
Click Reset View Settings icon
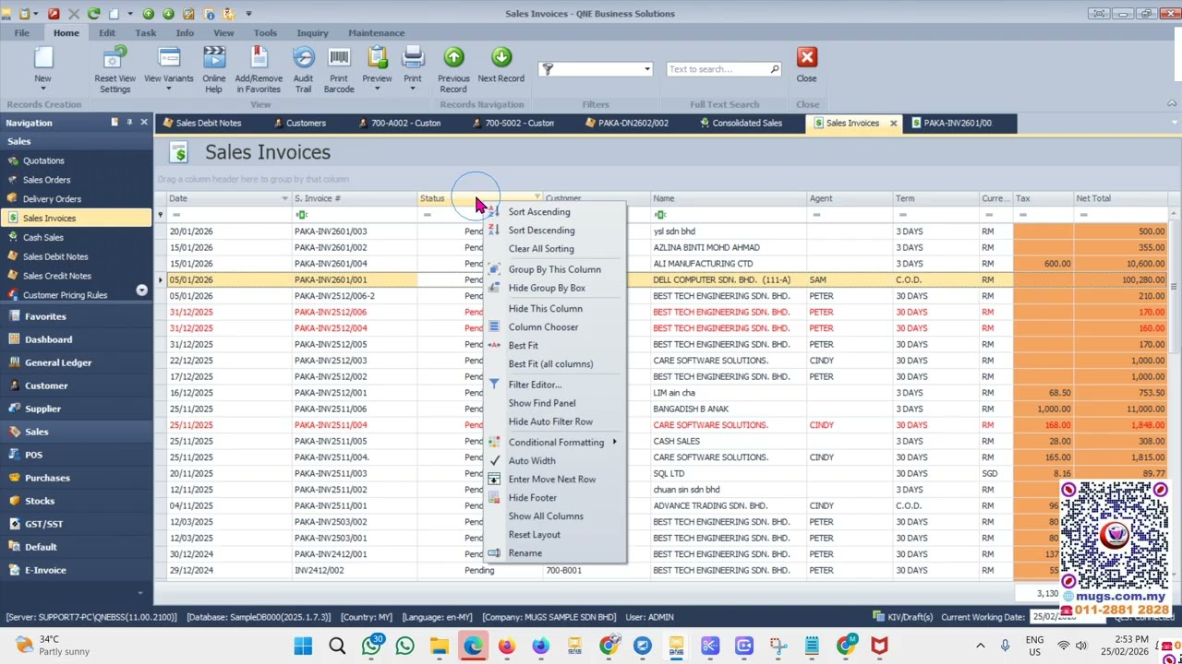pyautogui.click(x=115, y=58)
